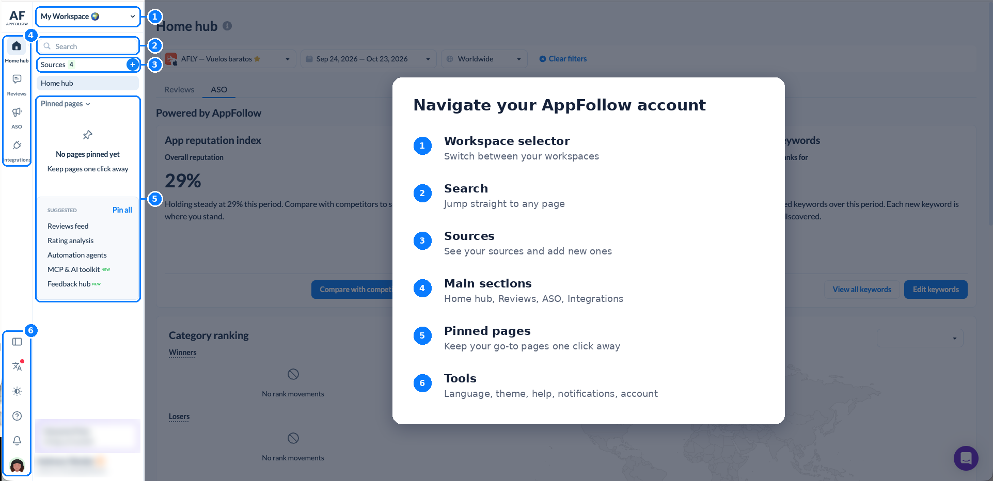Screen dimensions: 993x481
Task: Open the notifications bell icon
Action: tap(17, 441)
